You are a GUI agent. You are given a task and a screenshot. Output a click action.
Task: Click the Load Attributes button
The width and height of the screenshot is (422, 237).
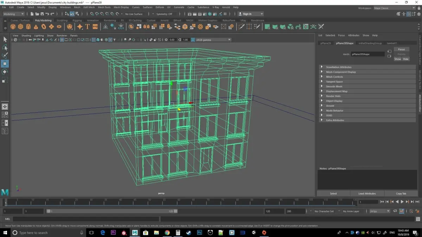tap(367, 193)
